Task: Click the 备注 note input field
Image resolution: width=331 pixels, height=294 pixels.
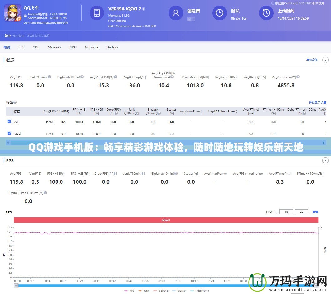Action: pyautogui.click(x=31, y=36)
